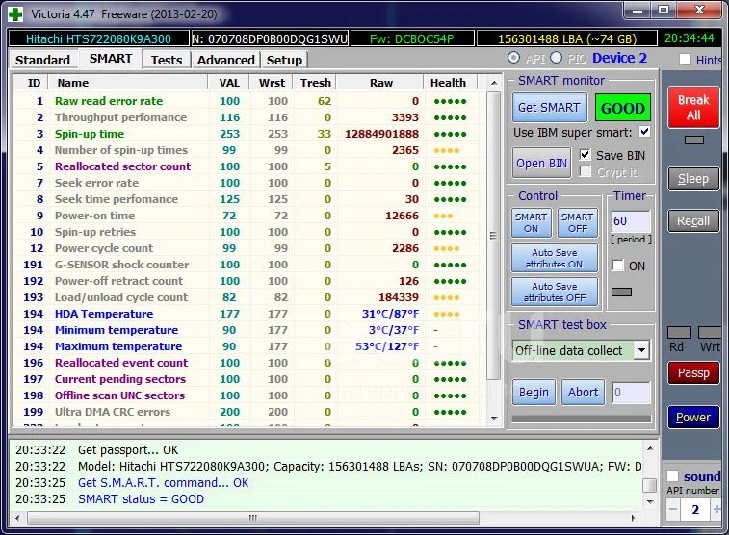The height and width of the screenshot is (535, 729).
Task: Click the SMART test box number field
Action: coord(631,393)
